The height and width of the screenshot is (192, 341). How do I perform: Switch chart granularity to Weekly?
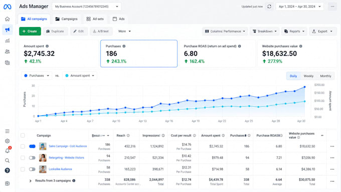click(x=308, y=76)
